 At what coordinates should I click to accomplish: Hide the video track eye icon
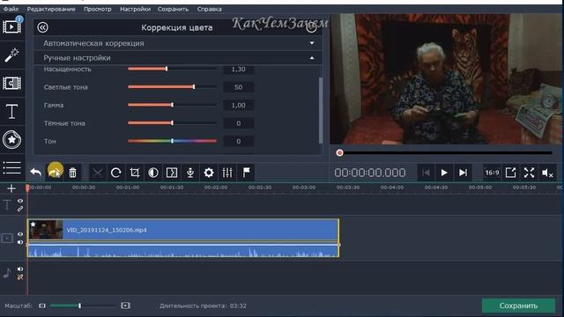pyautogui.click(x=20, y=234)
